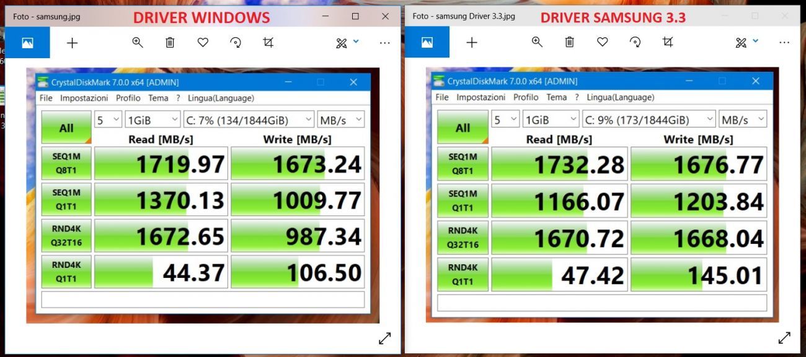Delete the photo in the left Photos window

[x=170, y=43]
